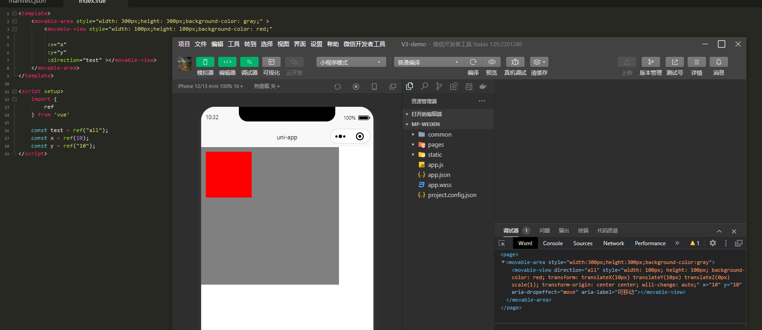762x330 pixels.
Task: Click the 真机调试 bug icon
Action: tap(515, 62)
